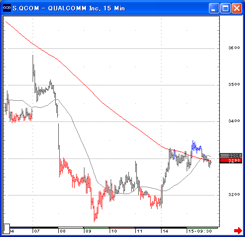Click the 3600 price axis label
The height and width of the screenshot is (237, 245).
click(234, 48)
